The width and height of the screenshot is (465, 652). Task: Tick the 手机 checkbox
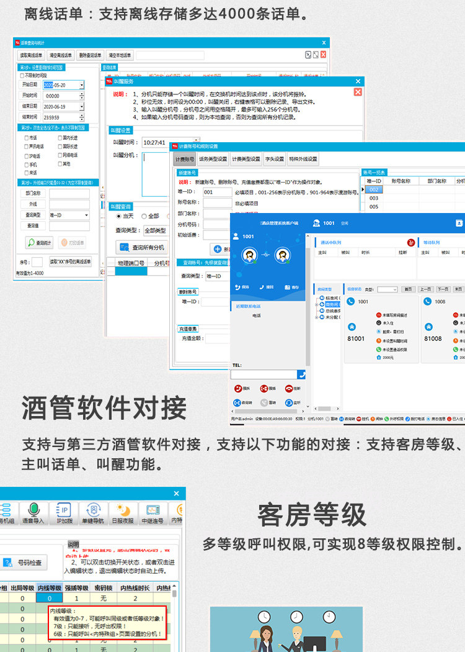tap(27, 165)
